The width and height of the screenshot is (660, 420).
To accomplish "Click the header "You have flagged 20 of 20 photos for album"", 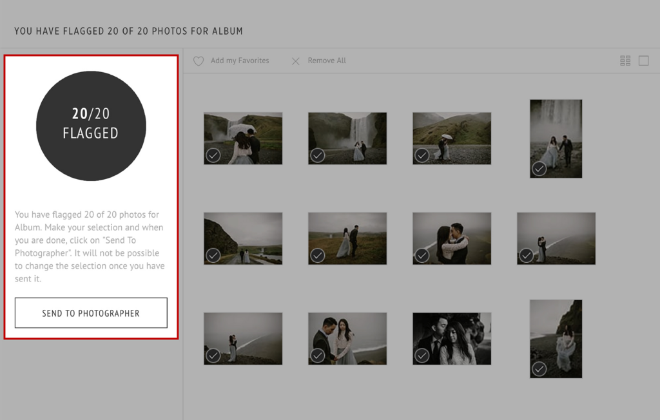I will pos(128,31).
